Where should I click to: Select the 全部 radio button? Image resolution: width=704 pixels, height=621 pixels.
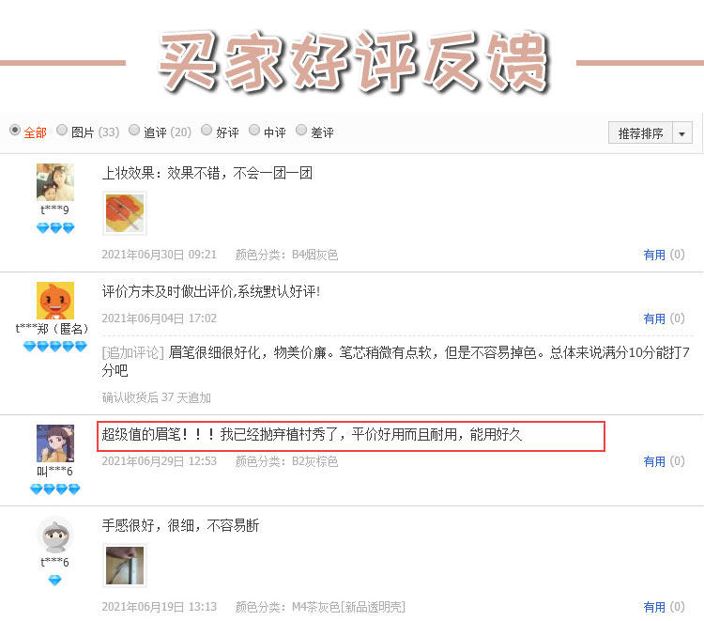[x=15, y=131]
